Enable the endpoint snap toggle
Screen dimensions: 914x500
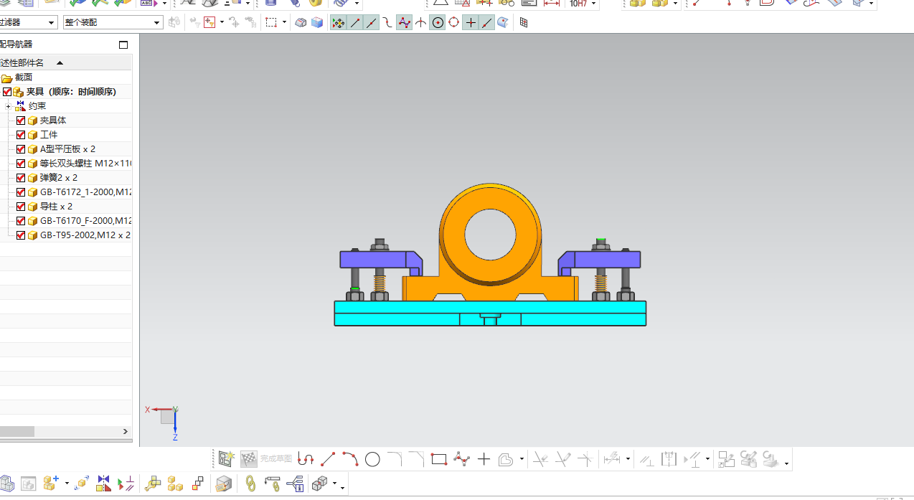355,23
